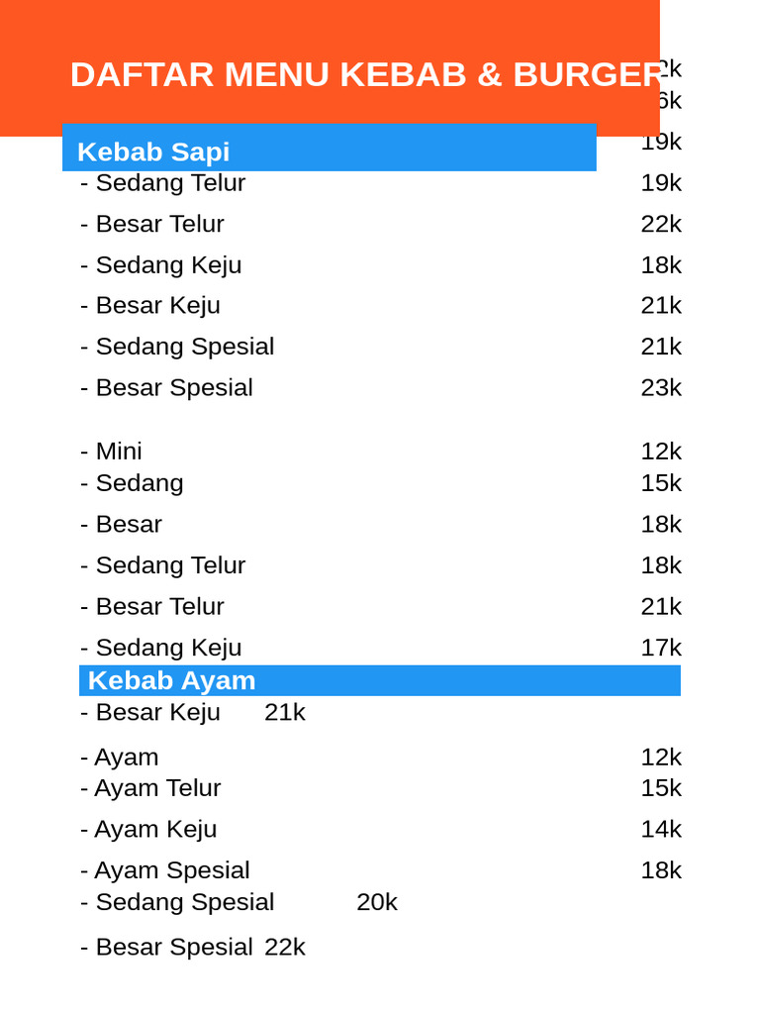Screen dimensions: 760x1014
Task: Click "Sedang Telur" label in the 19k row
Action: 169,183
